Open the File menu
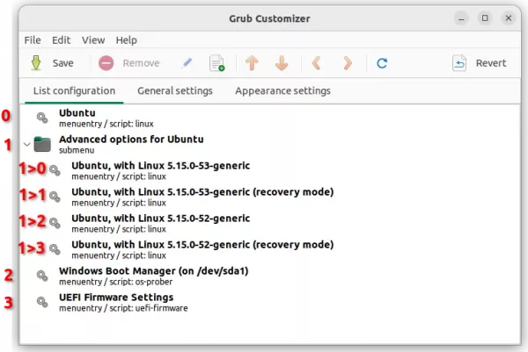The height and width of the screenshot is (352, 528). [33, 40]
